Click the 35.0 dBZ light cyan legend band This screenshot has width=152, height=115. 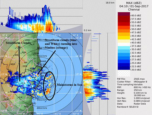pos(124,48)
